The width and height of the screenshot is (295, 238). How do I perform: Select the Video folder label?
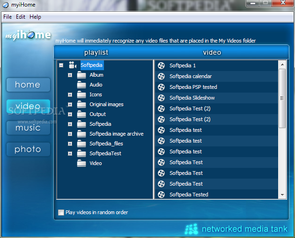click(96, 163)
